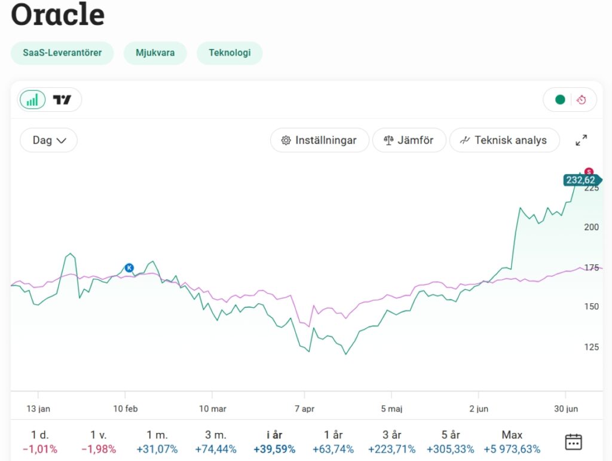Select the 1 år time period
Screen dimensions: 612x461
pyautogui.click(x=333, y=442)
